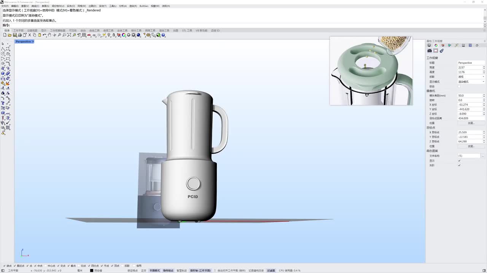Toggle the 最近点 osnap checkbox
The image size is (487, 273).
pyautogui.click(x=14, y=266)
